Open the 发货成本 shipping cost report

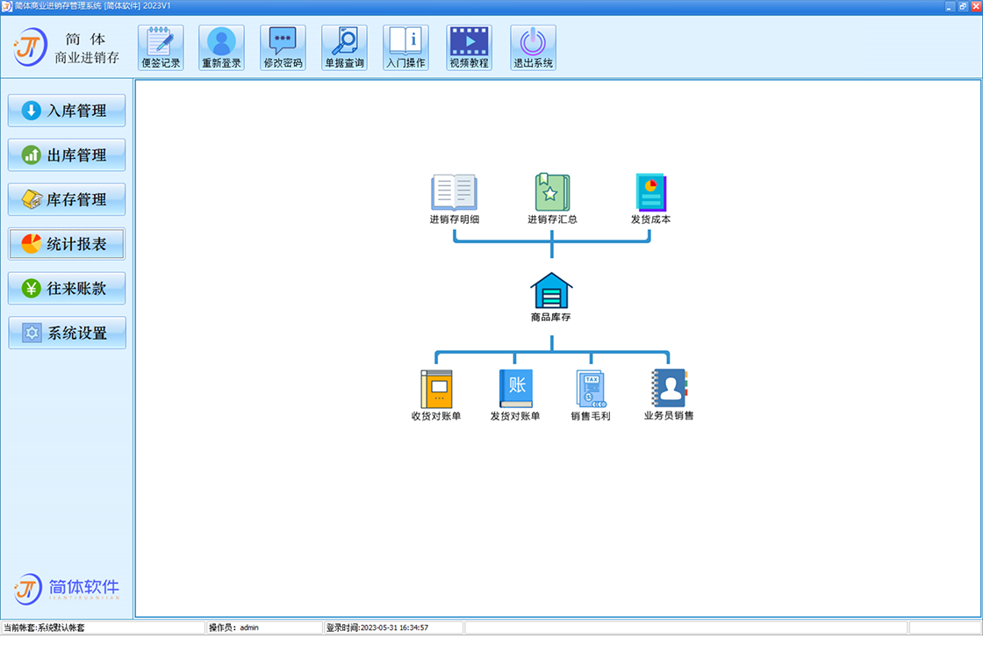[x=650, y=198]
